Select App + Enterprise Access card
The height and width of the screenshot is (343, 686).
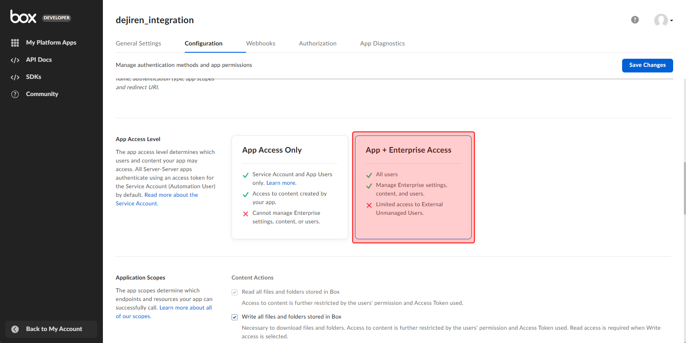[413, 187]
